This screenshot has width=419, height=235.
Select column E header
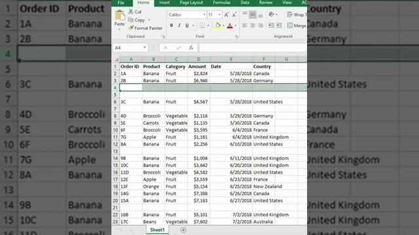coord(231,59)
